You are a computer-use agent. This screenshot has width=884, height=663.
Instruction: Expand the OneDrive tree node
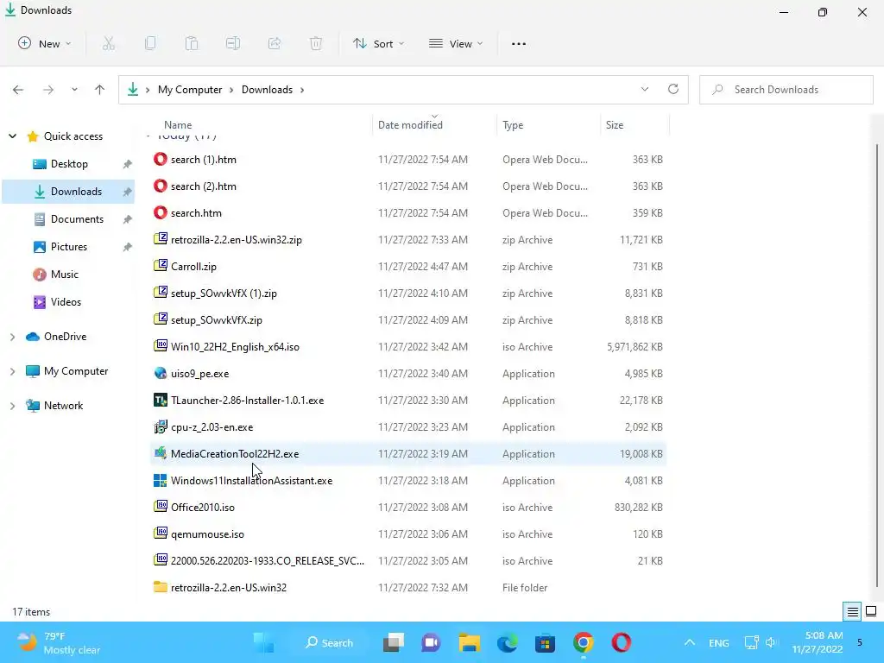coord(12,337)
